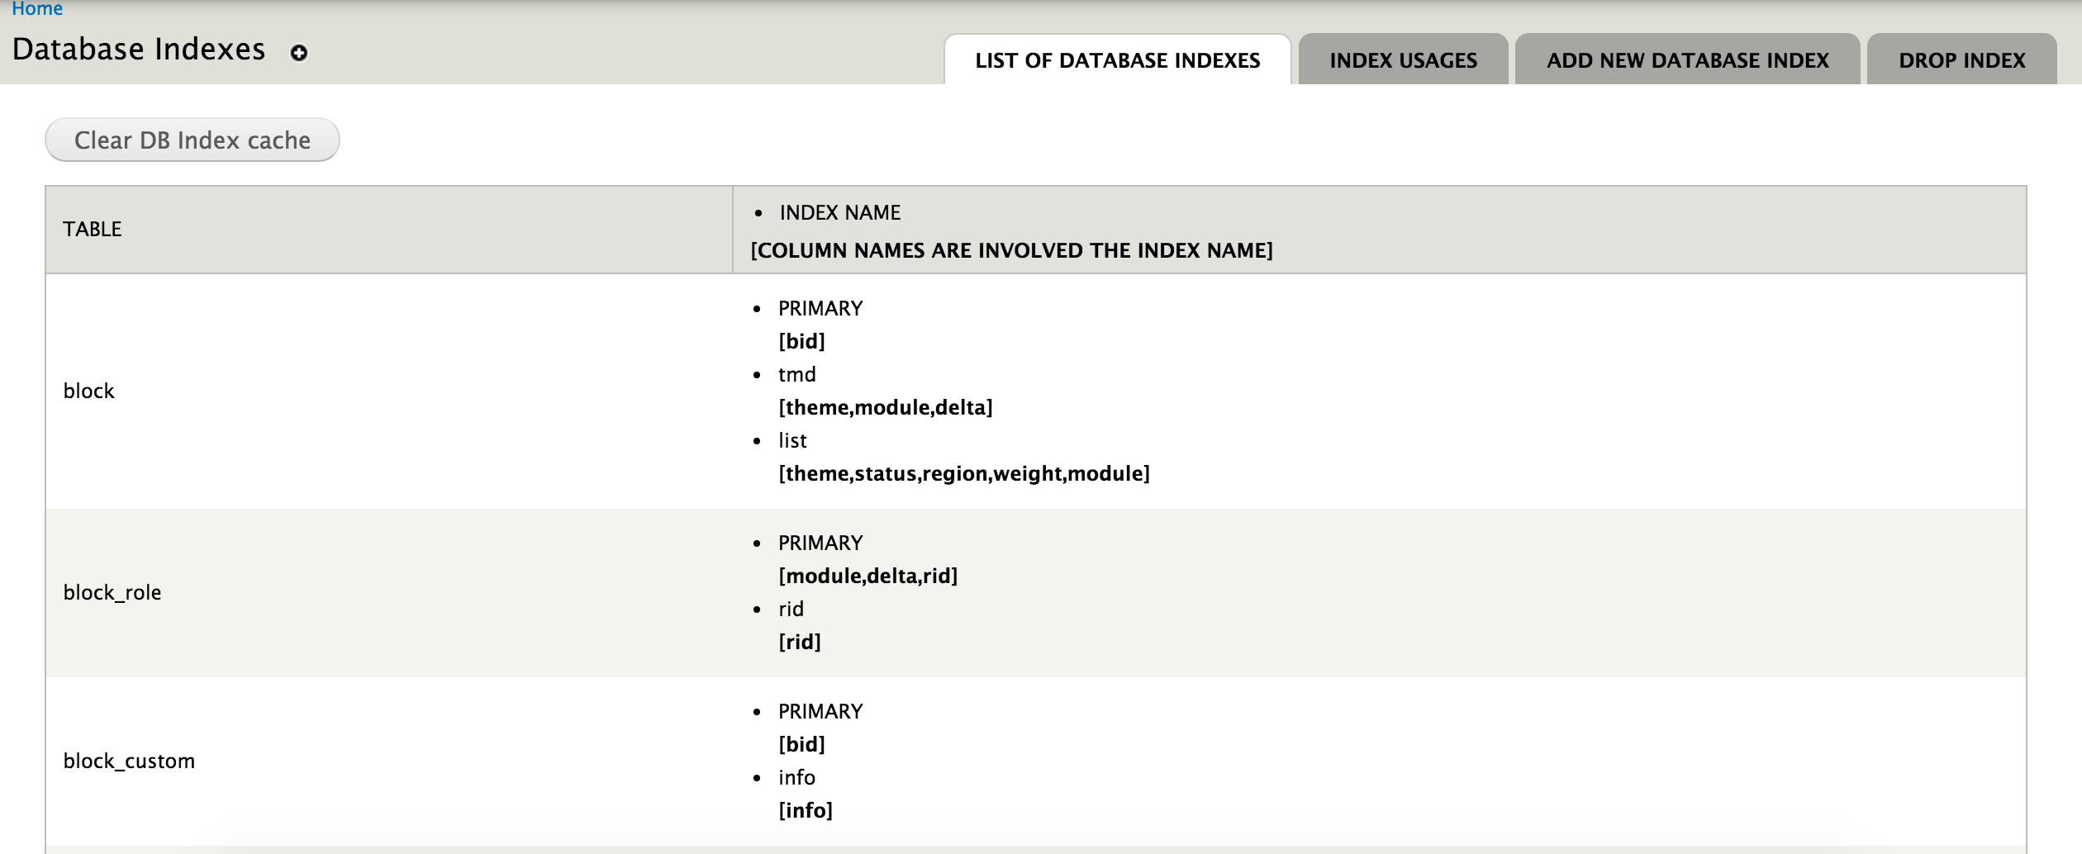Screen dimensions: 2082x854
Task: Click the Database Indexes page title
Action: (x=139, y=50)
